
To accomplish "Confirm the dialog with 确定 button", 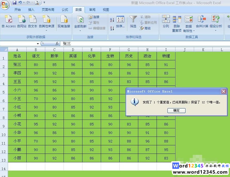I will click(177, 111).
